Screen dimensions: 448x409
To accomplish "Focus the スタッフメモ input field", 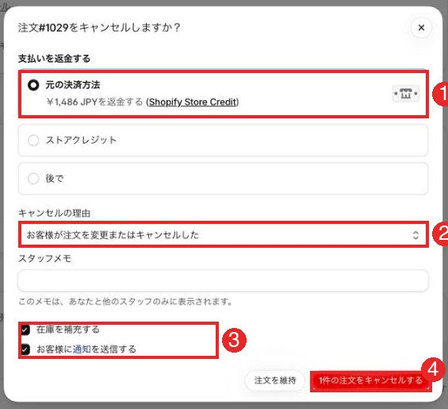I will [x=223, y=280].
